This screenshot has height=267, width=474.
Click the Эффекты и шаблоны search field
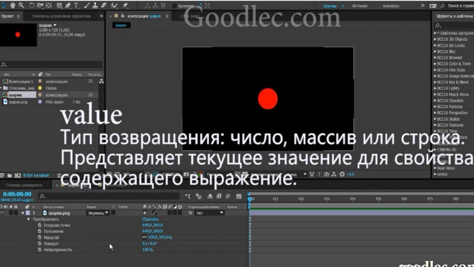coord(454,26)
